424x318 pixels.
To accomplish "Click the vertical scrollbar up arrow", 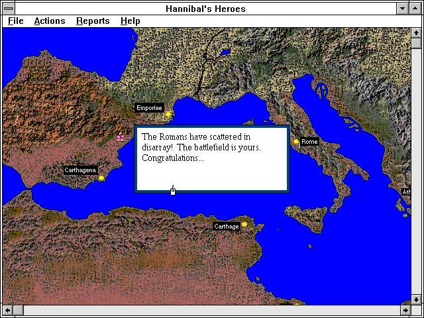I will coord(416,33).
